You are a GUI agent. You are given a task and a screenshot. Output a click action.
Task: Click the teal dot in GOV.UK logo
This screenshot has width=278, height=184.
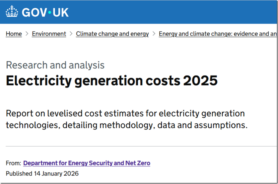tap(50, 13)
